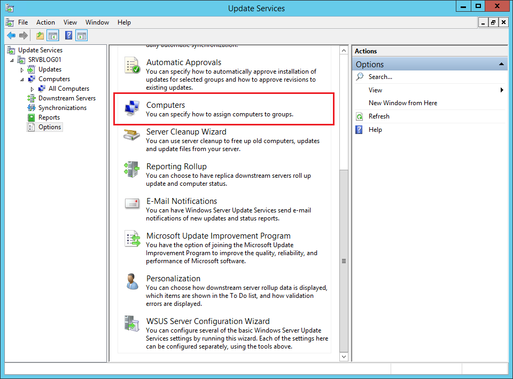This screenshot has height=379, width=513.
Task: Click the All Computers group icon
Action: [x=42, y=89]
